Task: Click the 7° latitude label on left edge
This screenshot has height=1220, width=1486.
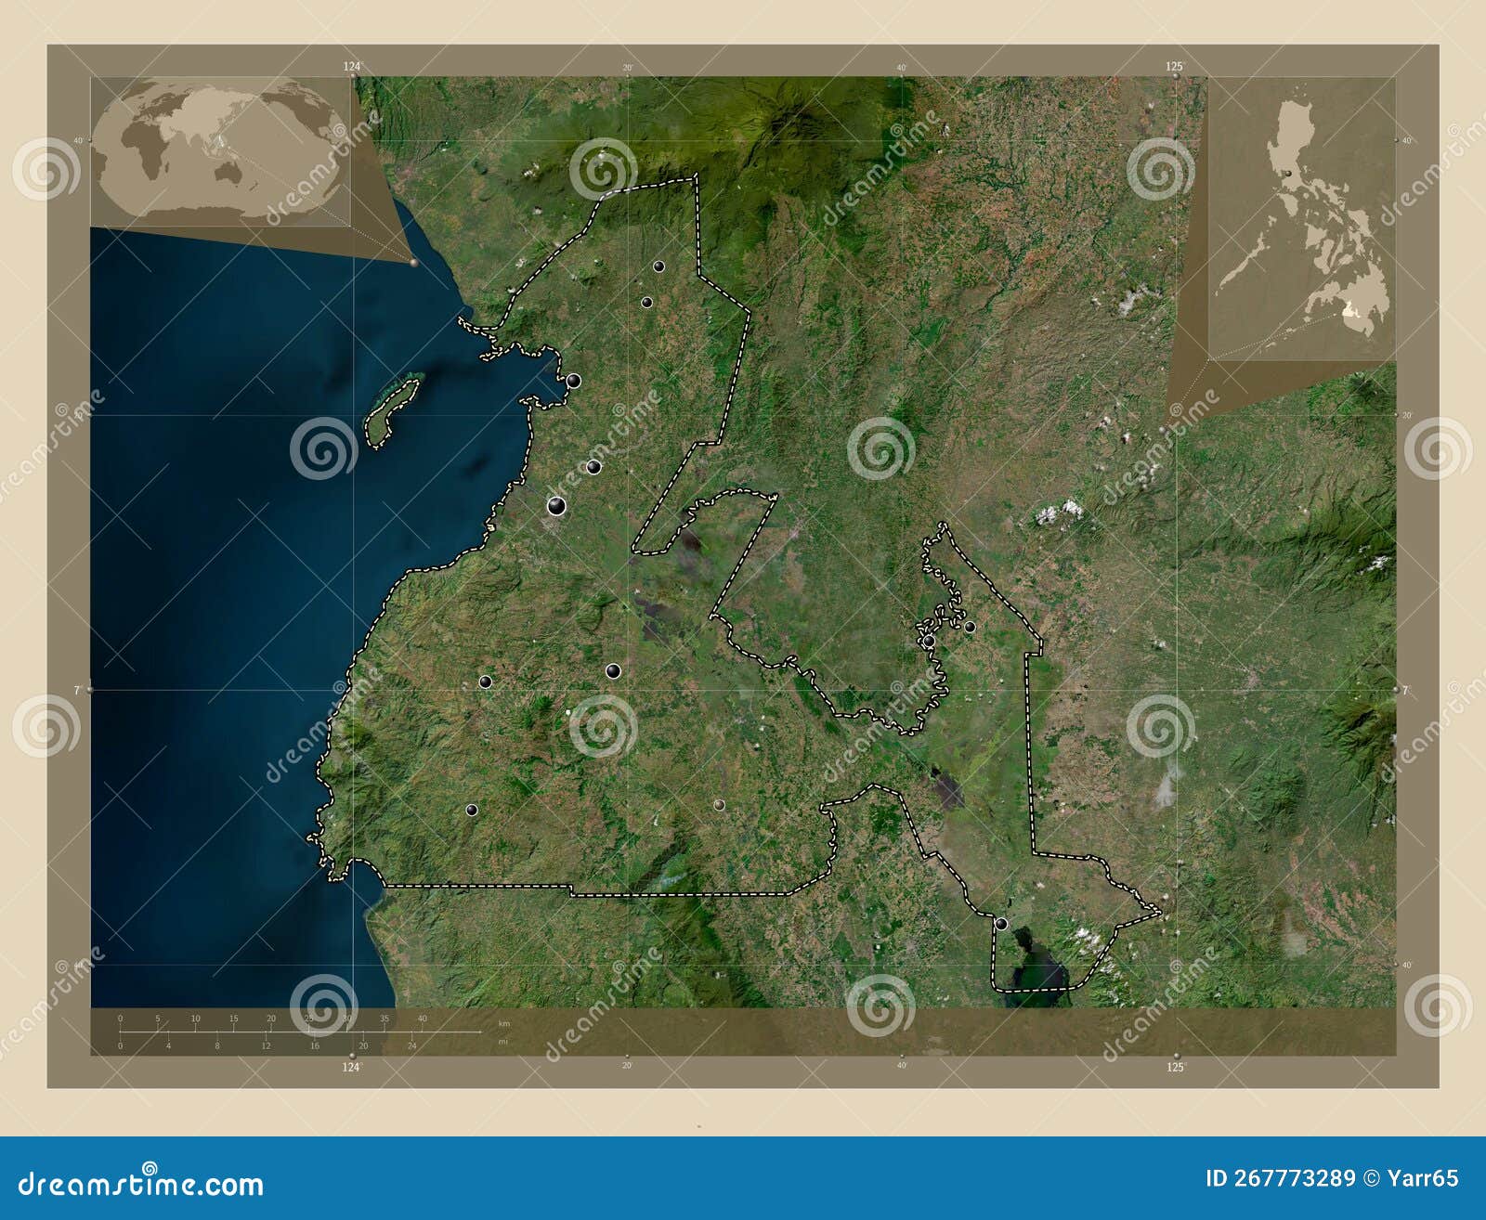Action: [x=78, y=690]
